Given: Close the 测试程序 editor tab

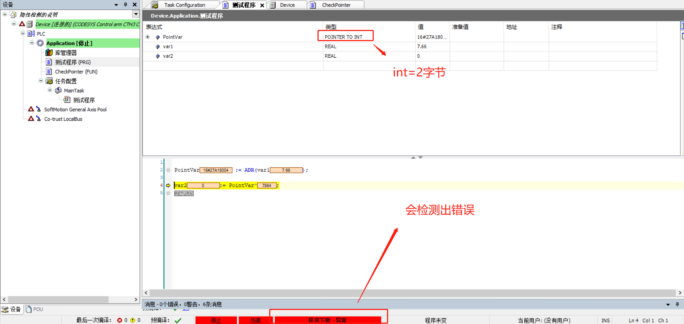Looking at the screenshot, I should tap(262, 5).
